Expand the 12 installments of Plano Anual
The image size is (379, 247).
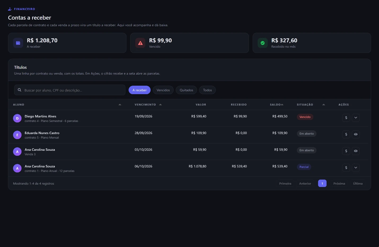point(356,168)
